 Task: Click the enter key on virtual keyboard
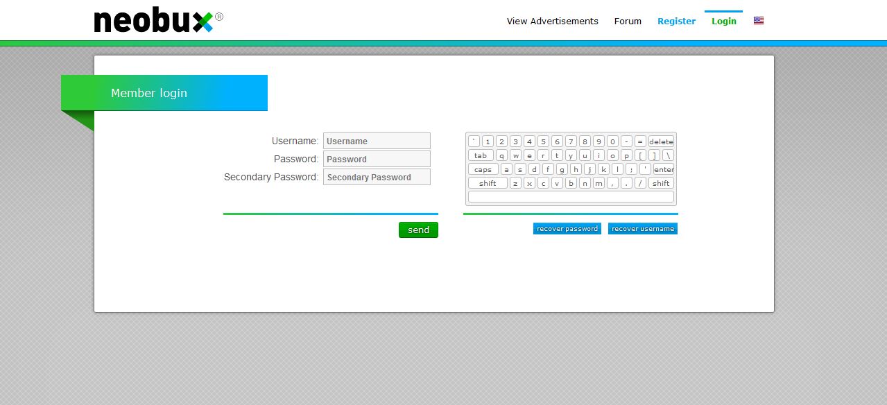664,169
